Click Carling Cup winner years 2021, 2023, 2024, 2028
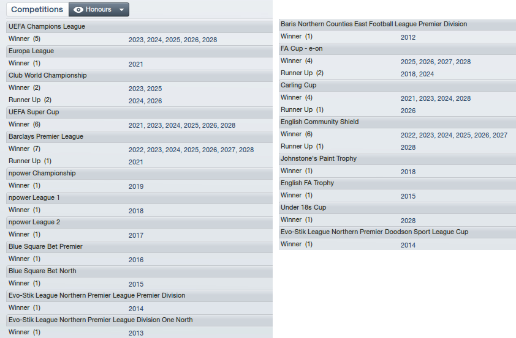Viewport: 516px width, 338px height. coord(436,99)
